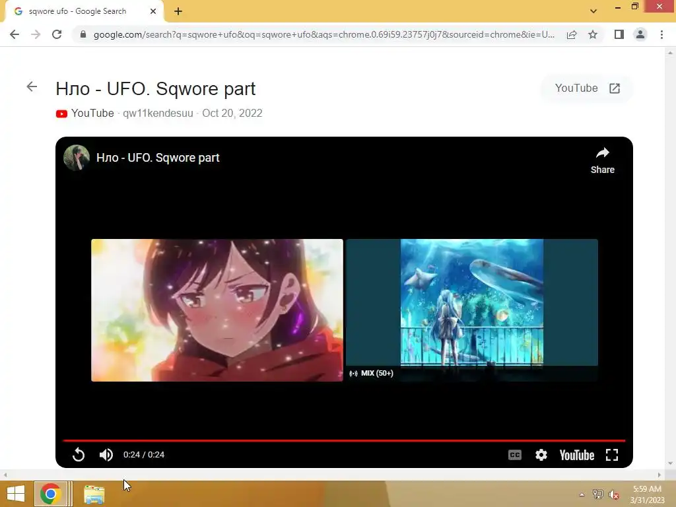Click the red YouTube source icon

point(61,114)
